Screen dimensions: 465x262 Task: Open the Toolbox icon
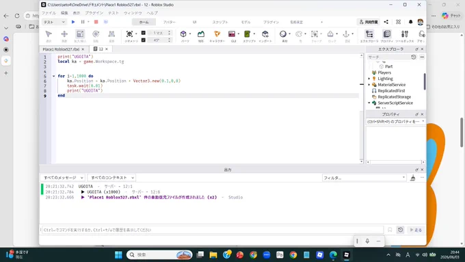405,34
